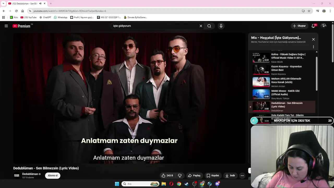Image resolution: width=334 pixels, height=188 pixels.
Task: Open a new browser tab
Action: point(51,4)
